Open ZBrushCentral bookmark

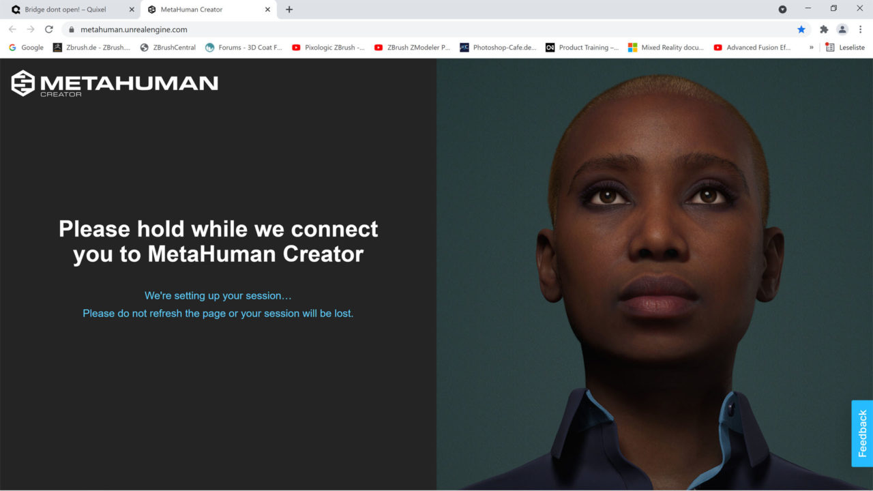pyautogui.click(x=168, y=48)
